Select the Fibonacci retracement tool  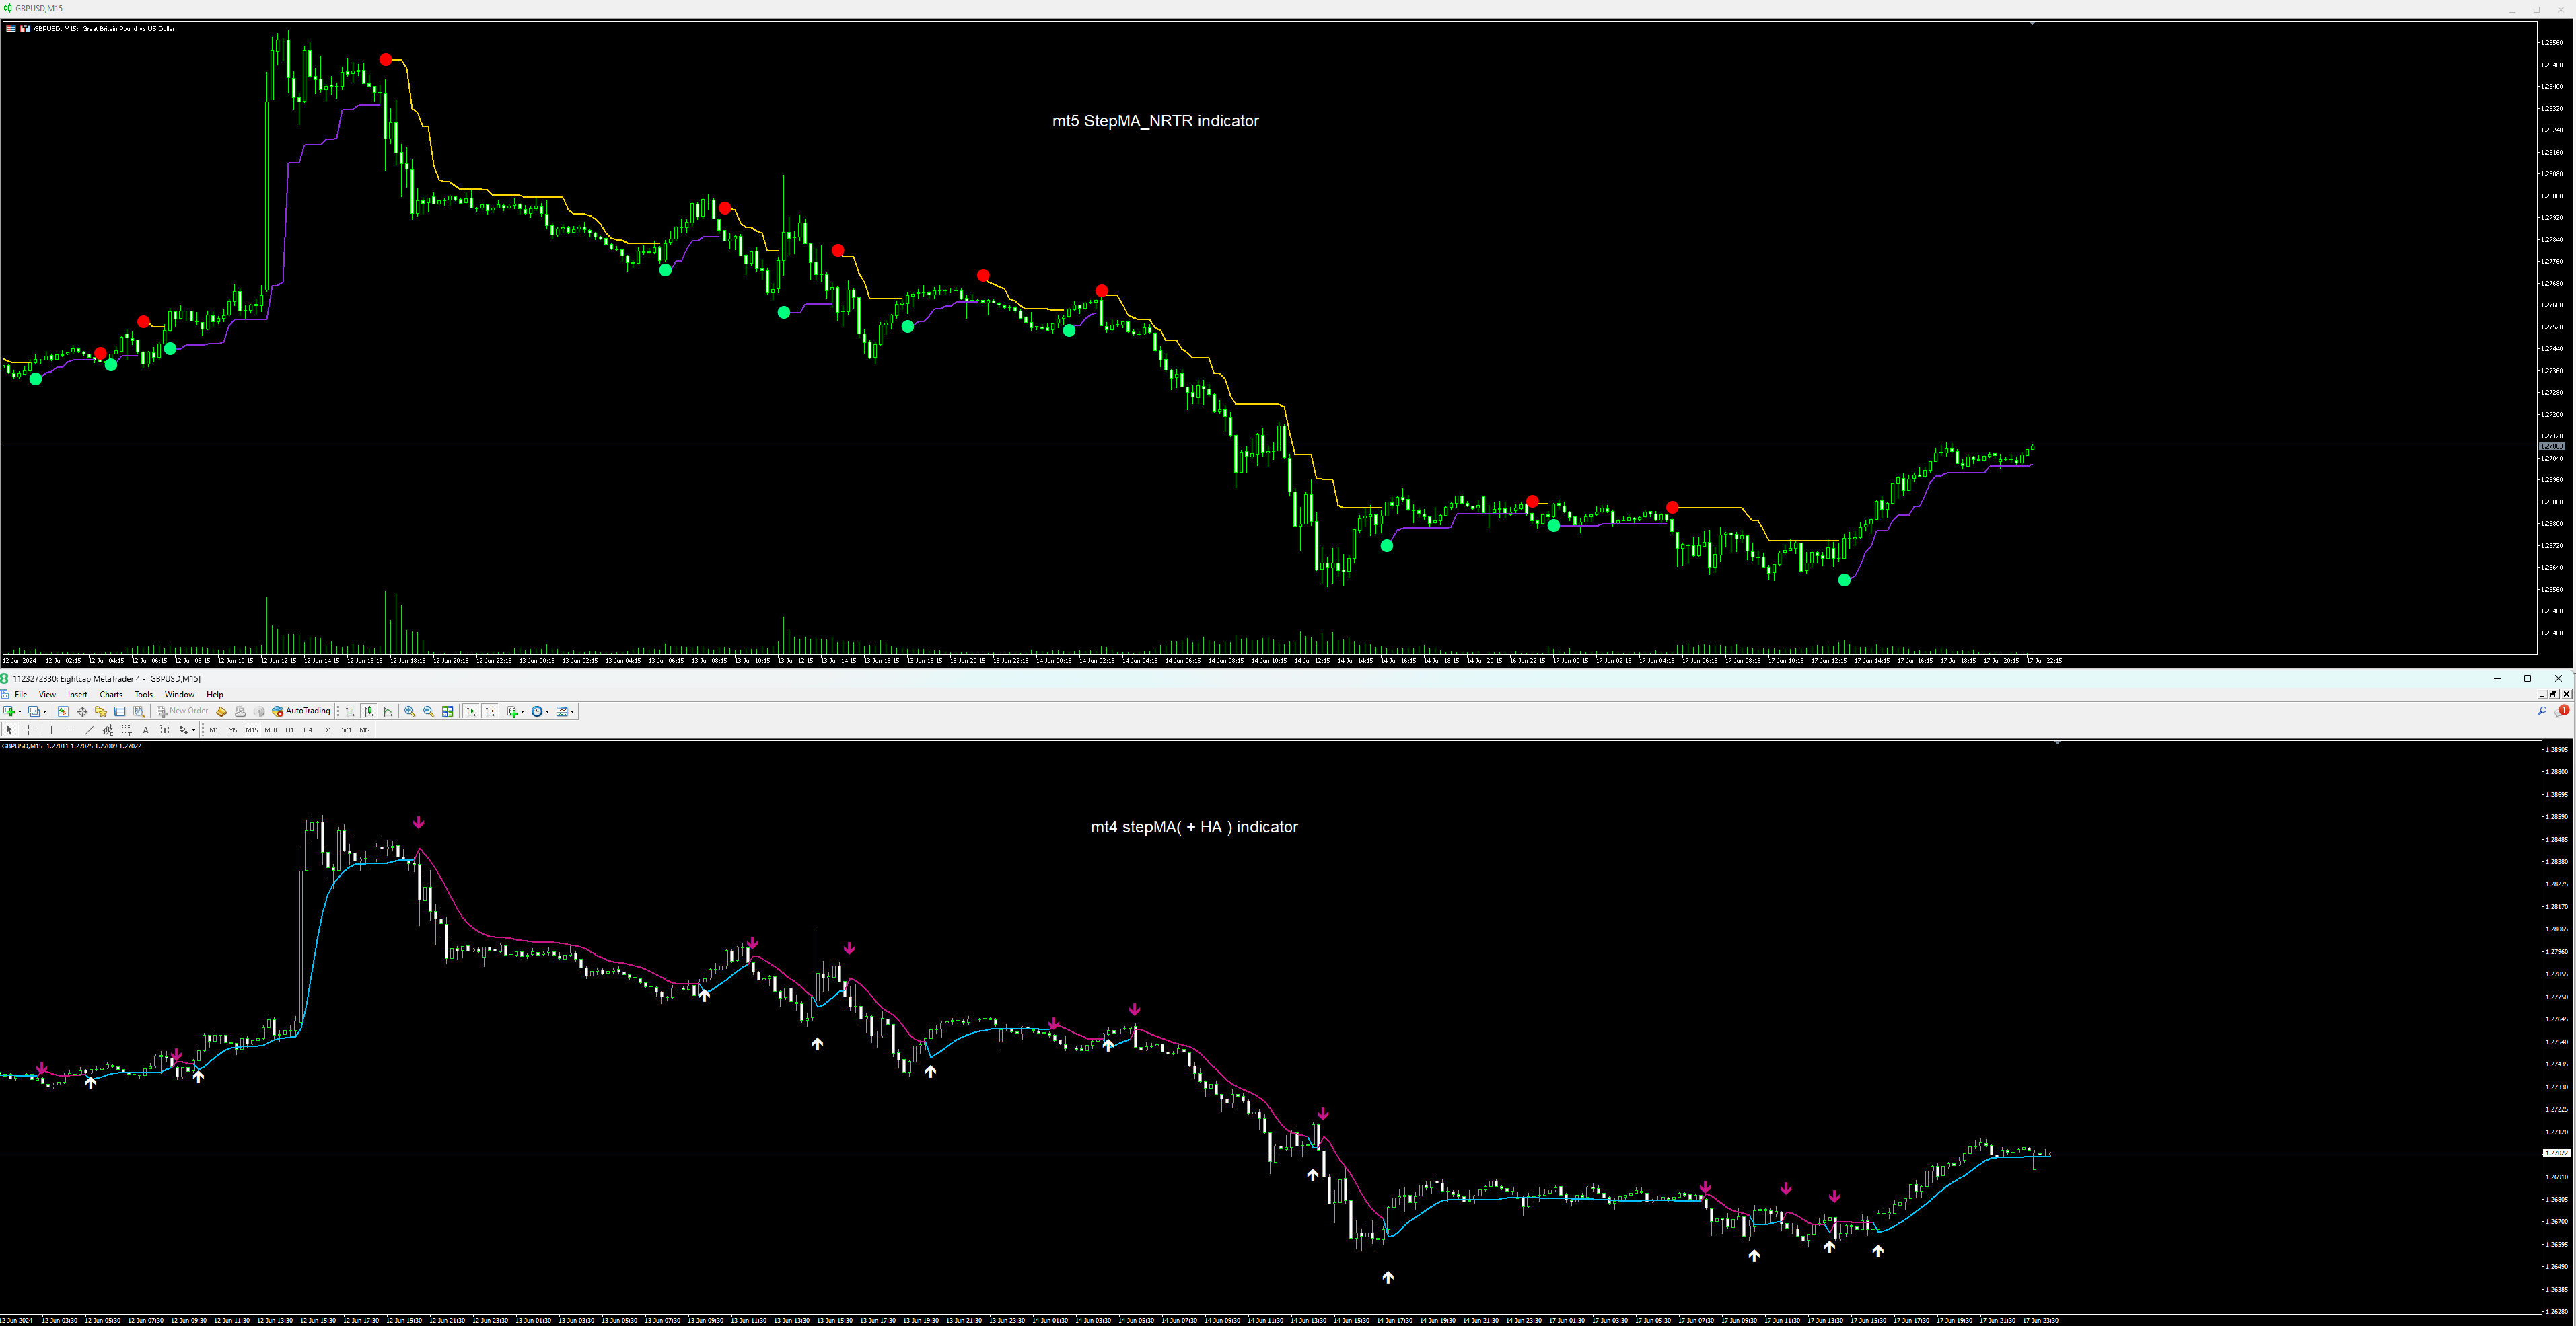coord(127,730)
